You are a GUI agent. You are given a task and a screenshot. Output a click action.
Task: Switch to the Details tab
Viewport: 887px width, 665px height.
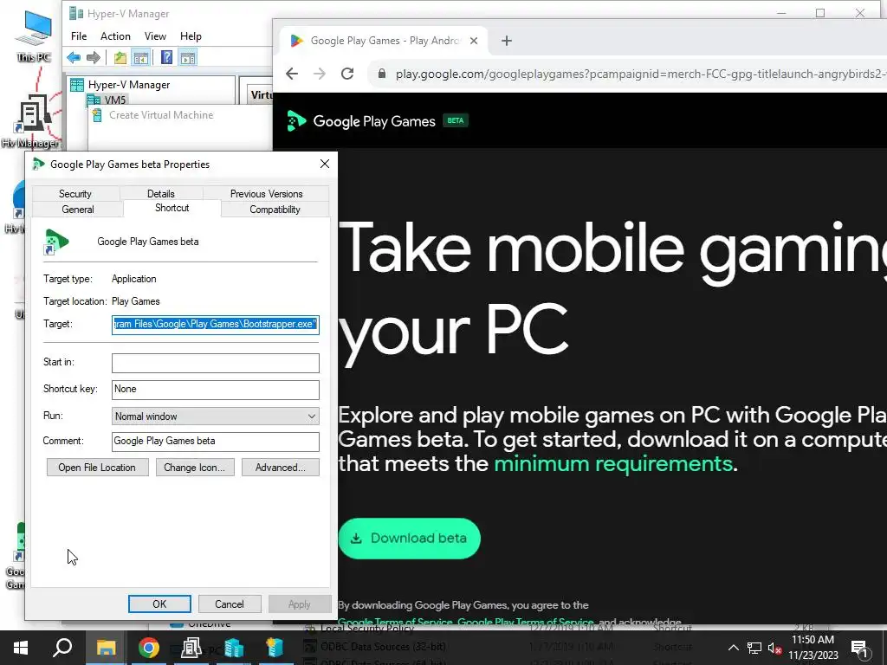tap(160, 193)
